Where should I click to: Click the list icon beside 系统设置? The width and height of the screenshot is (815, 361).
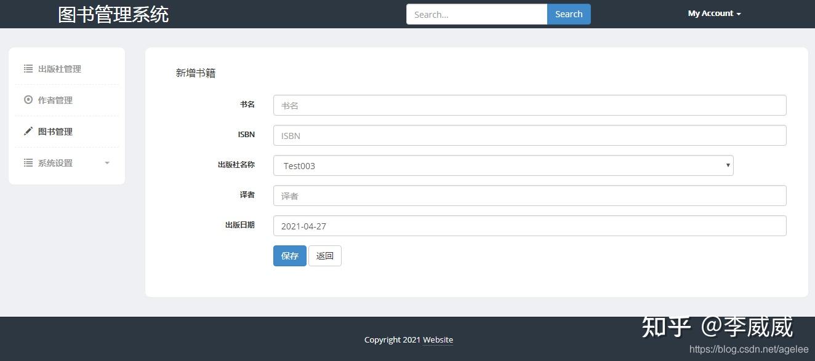(28, 163)
